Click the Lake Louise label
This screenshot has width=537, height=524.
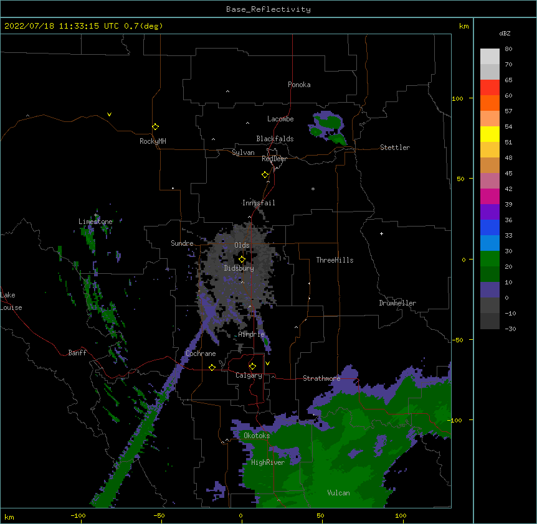[x=11, y=301]
